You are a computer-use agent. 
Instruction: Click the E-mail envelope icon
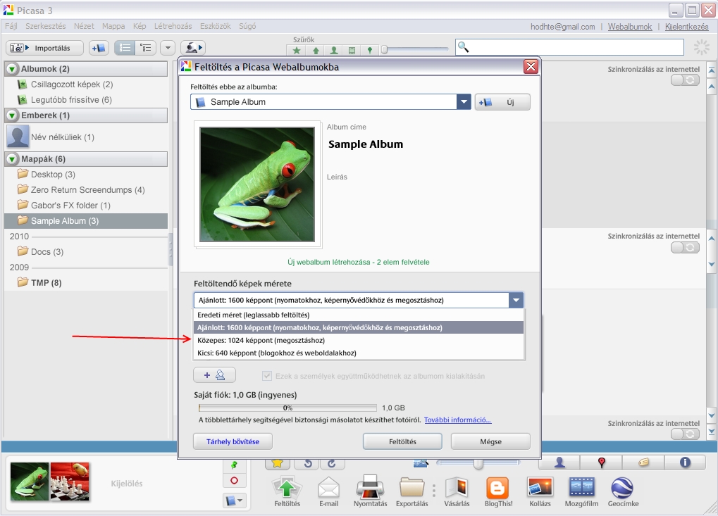pyautogui.click(x=329, y=492)
